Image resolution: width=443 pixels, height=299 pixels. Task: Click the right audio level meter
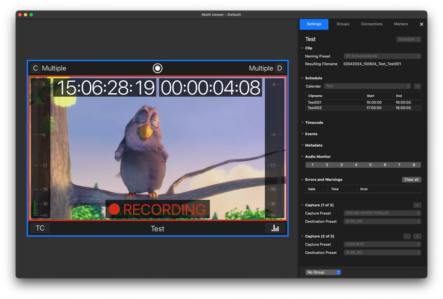275,148
